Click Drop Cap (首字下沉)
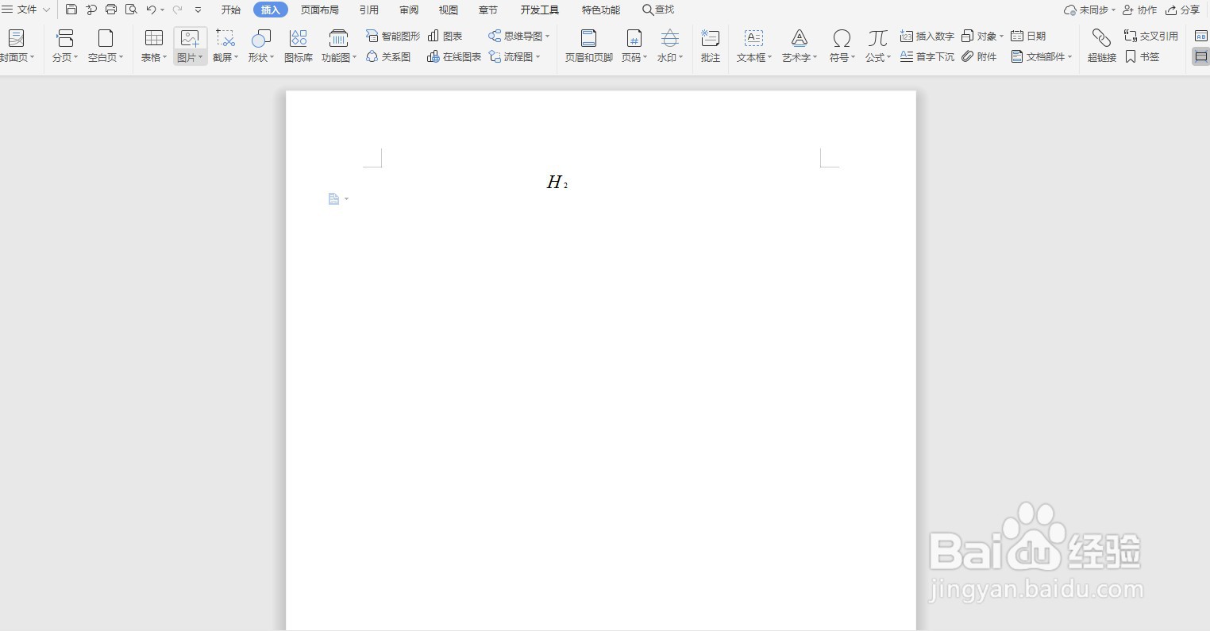The width and height of the screenshot is (1210, 631). coord(927,57)
